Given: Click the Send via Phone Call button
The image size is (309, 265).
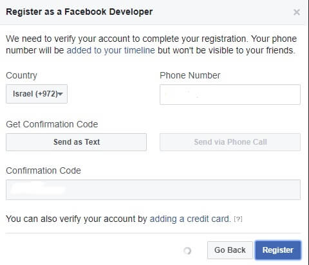Looking at the screenshot, I should pyautogui.click(x=230, y=142).
